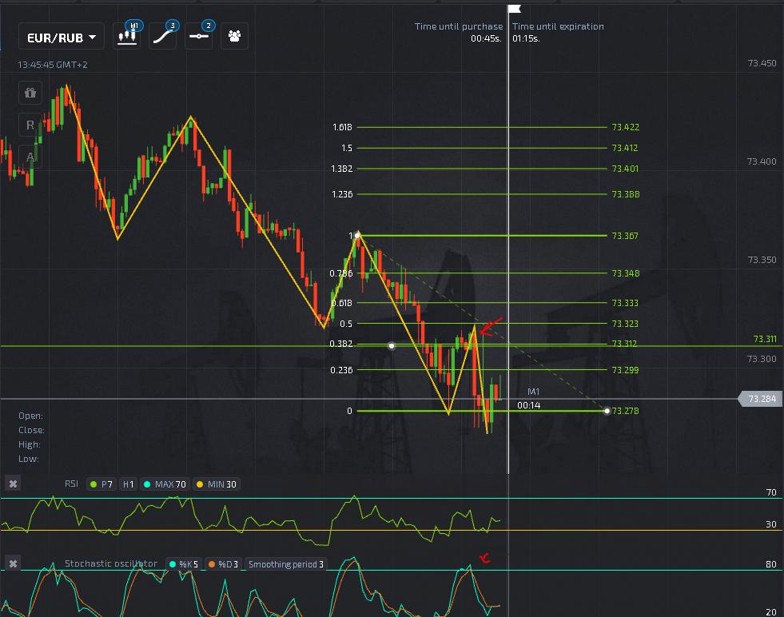This screenshot has height=617, width=784.
Task: Edit the Stochastic %K 5 parameter
Action: pyautogui.click(x=184, y=564)
